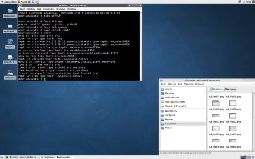This screenshot has width=255, height=159.
Task: Select the xub_inst10.png thumbnail
Action: (x=233, y=103)
